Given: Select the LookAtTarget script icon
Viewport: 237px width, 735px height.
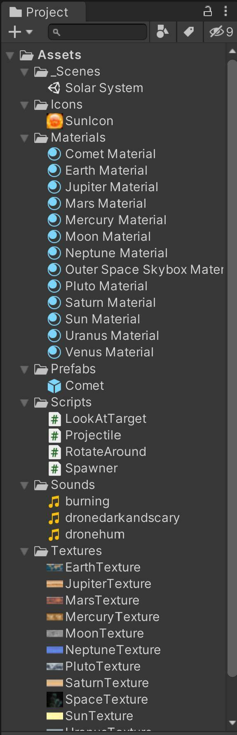Looking at the screenshot, I should (54, 419).
